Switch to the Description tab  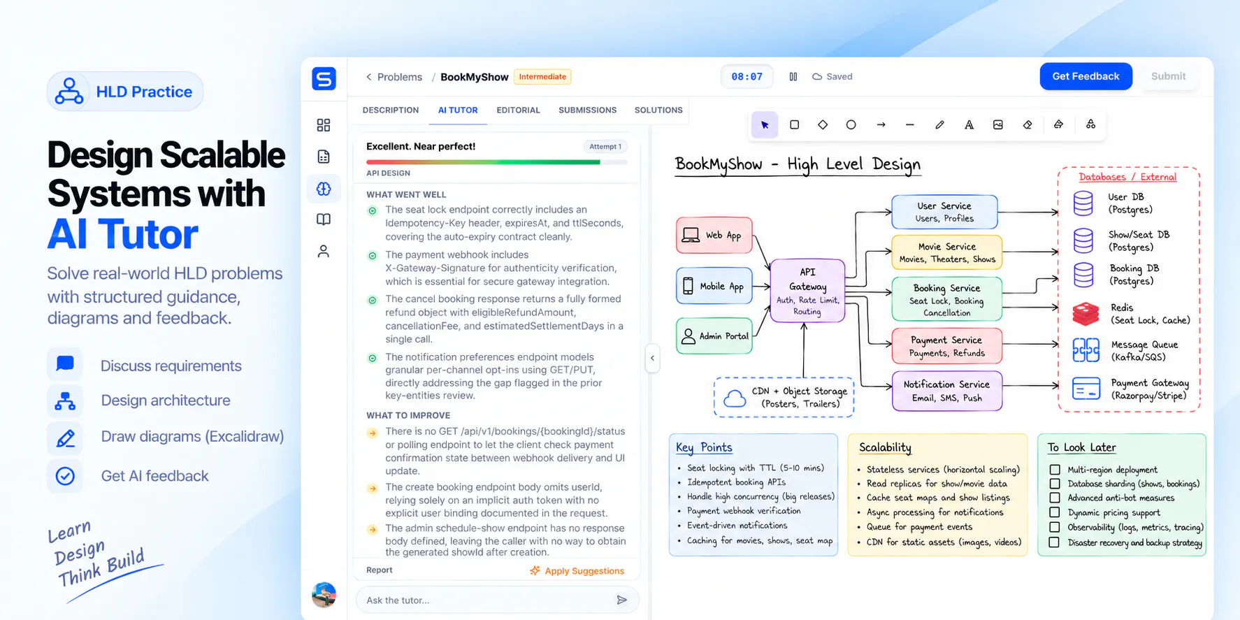pyautogui.click(x=391, y=110)
